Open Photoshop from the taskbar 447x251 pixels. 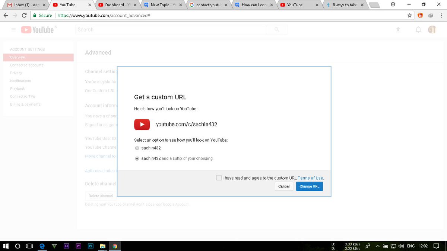click(x=91, y=246)
